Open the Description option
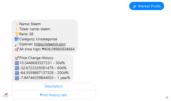The width and height of the screenshot is (171, 101). (x=54, y=86)
